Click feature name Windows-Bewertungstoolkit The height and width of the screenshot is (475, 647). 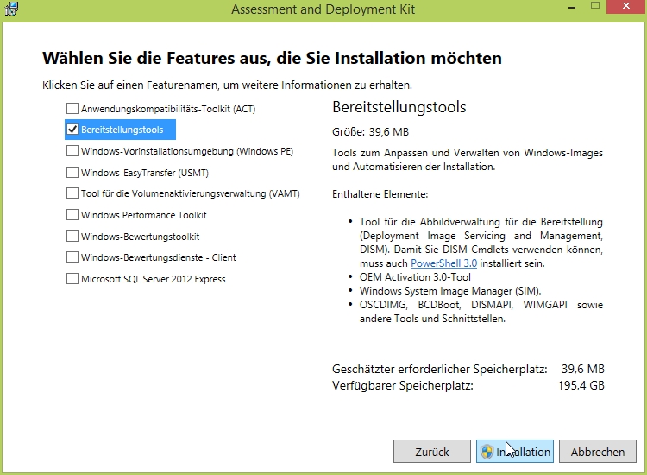[x=140, y=237]
